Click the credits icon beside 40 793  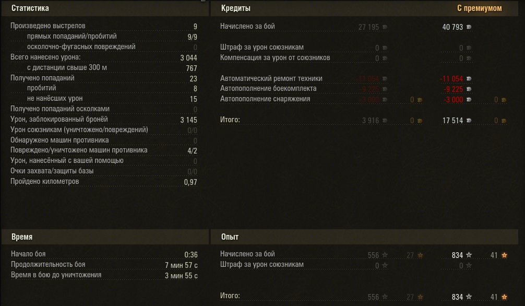tap(469, 27)
